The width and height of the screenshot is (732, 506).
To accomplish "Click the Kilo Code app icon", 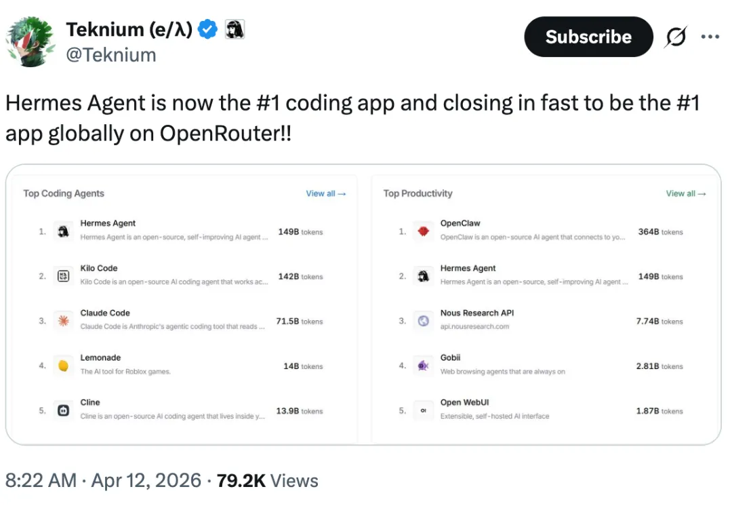I will pyautogui.click(x=63, y=276).
